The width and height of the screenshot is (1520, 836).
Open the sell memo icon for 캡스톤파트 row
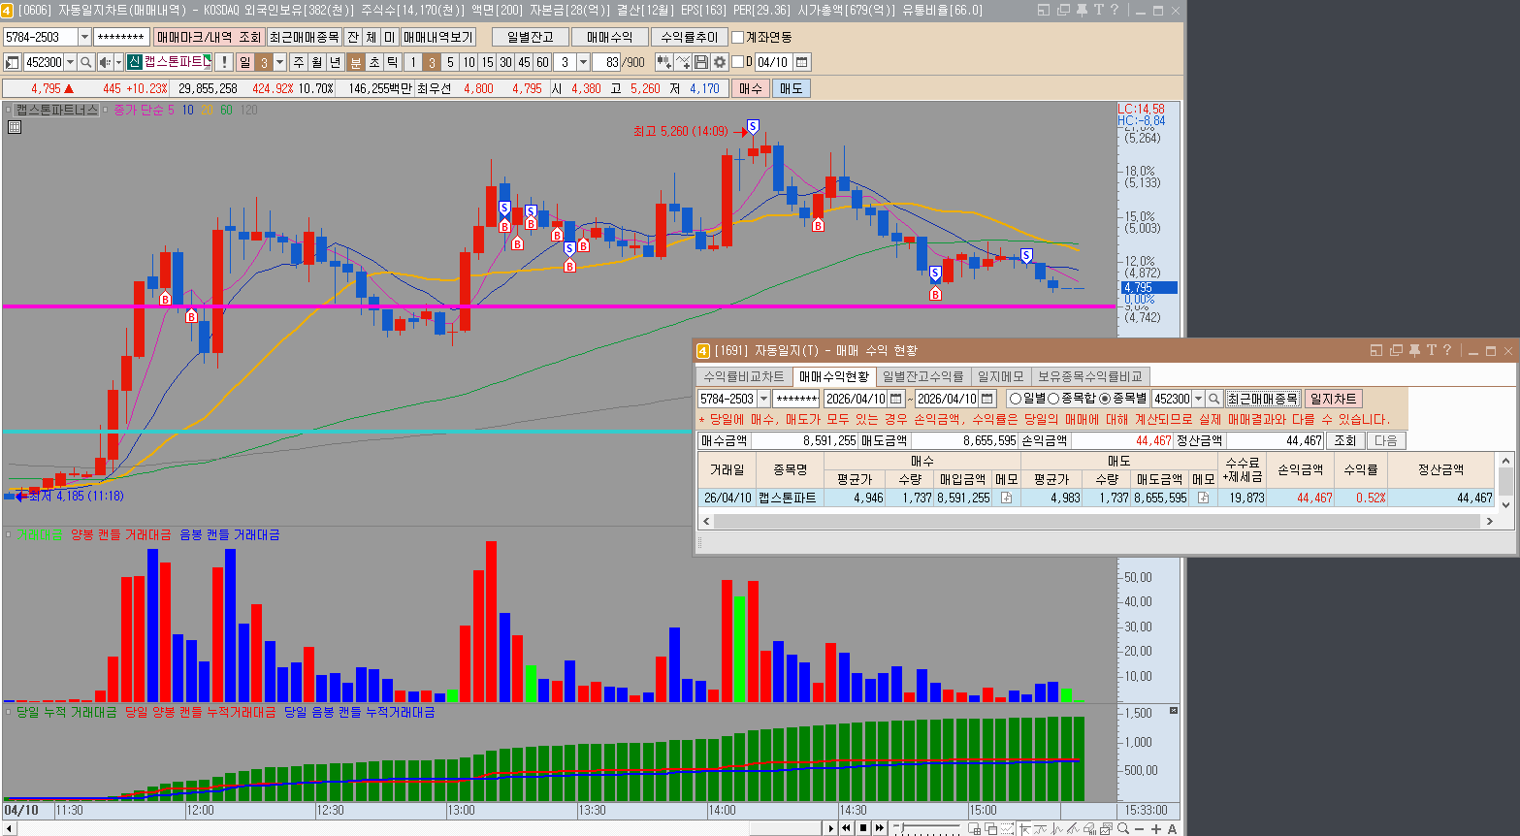click(1203, 498)
